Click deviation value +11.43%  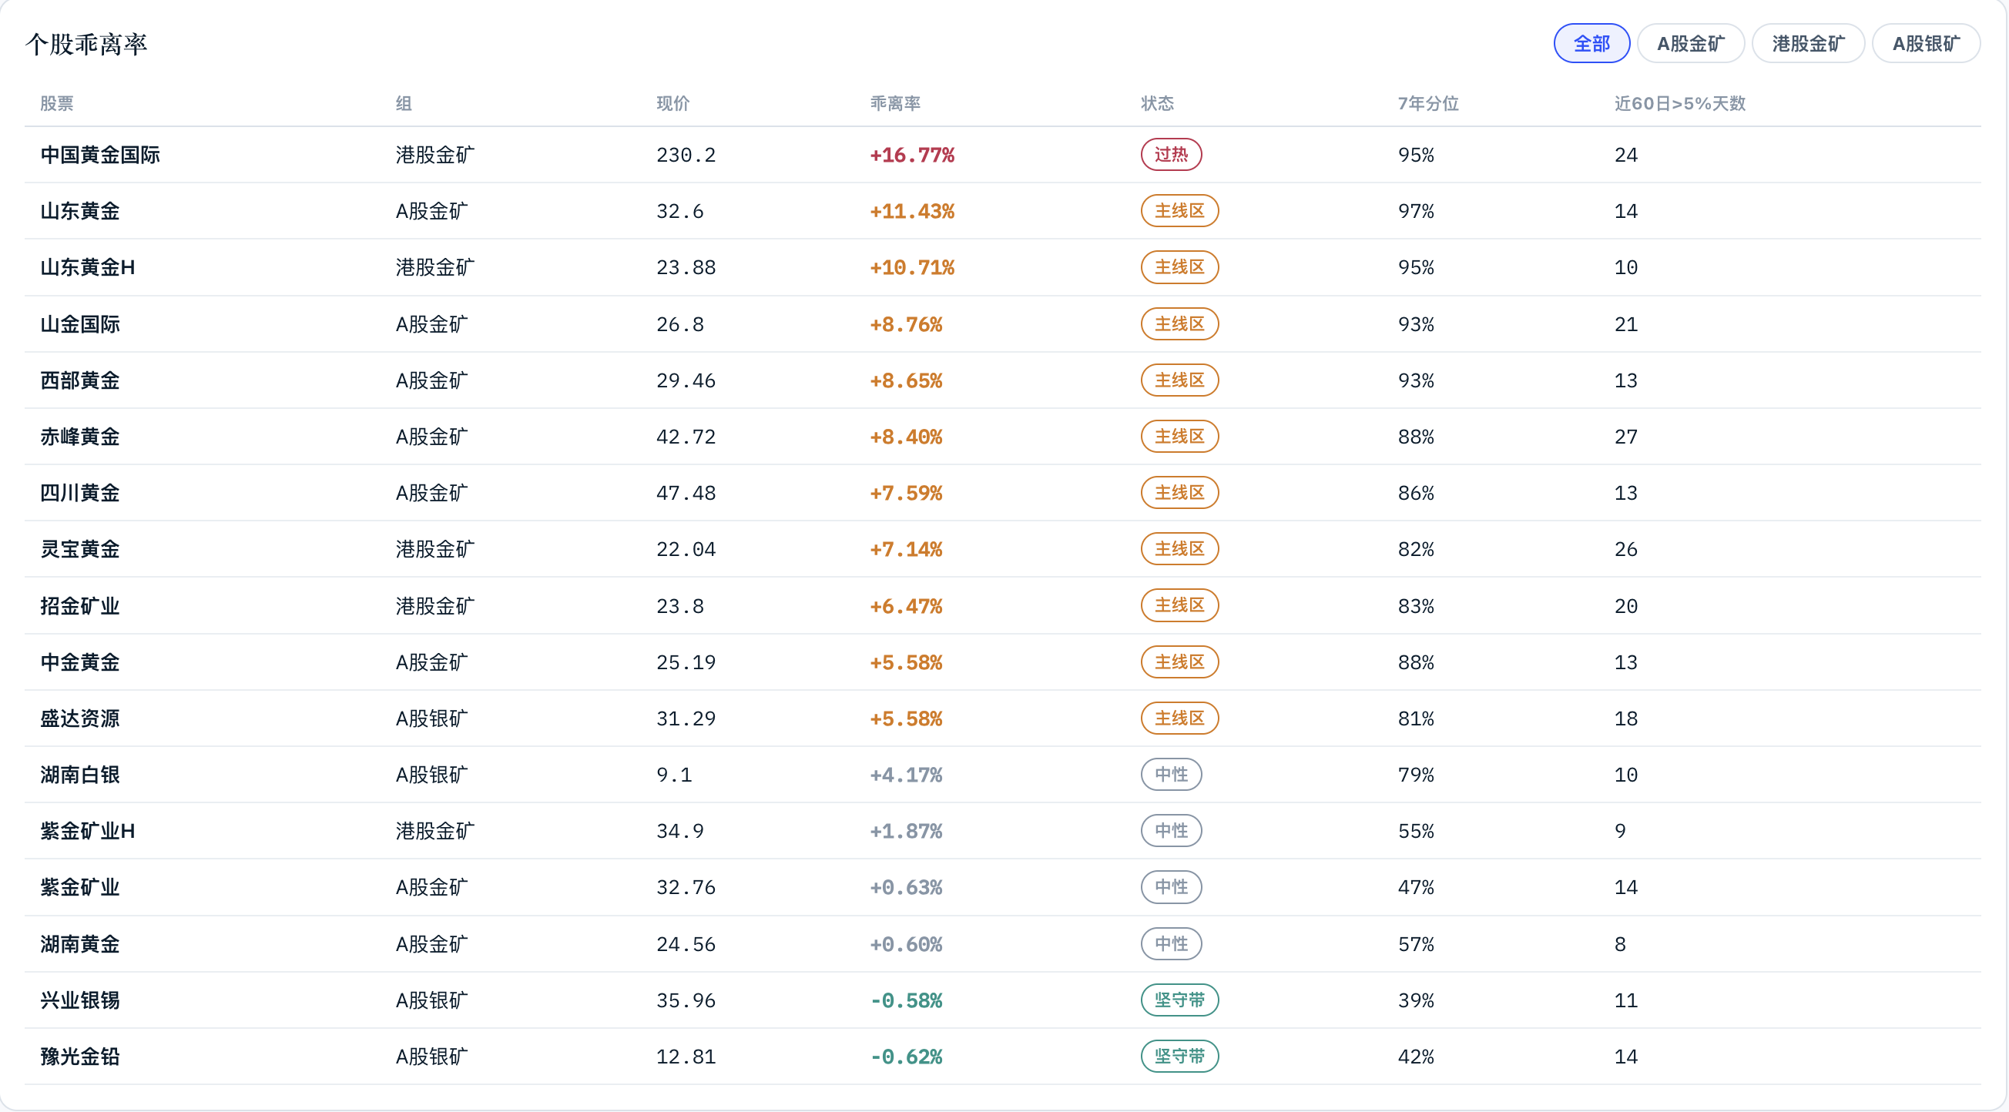point(913,211)
